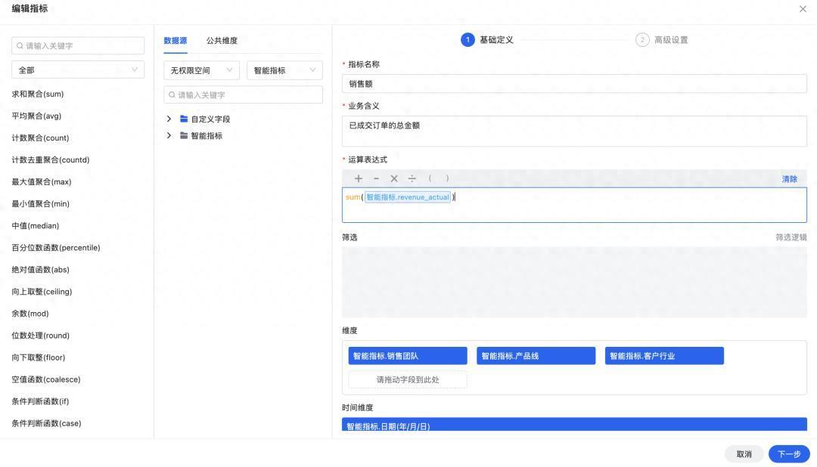Select time dimension 智能指标.日期(年/月/日)
The image size is (817, 467).
[574, 425]
